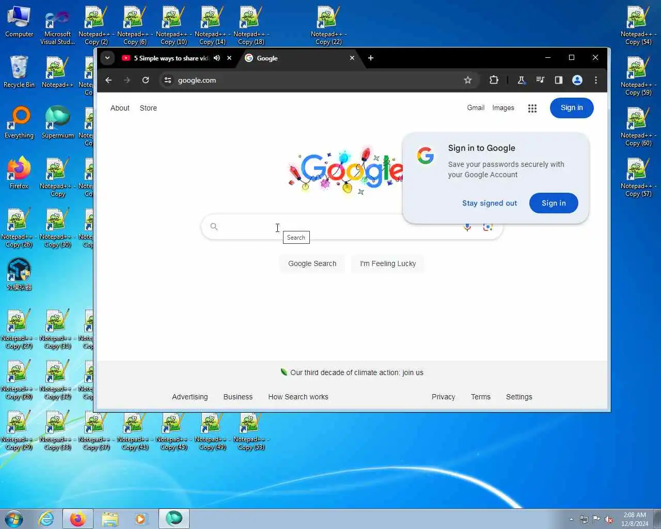Show hidden system tray icons arrow

[x=571, y=519]
